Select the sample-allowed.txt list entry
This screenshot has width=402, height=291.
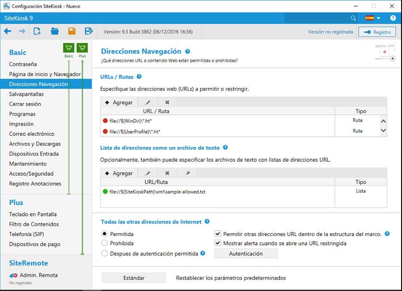pyautogui.click(x=157, y=192)
